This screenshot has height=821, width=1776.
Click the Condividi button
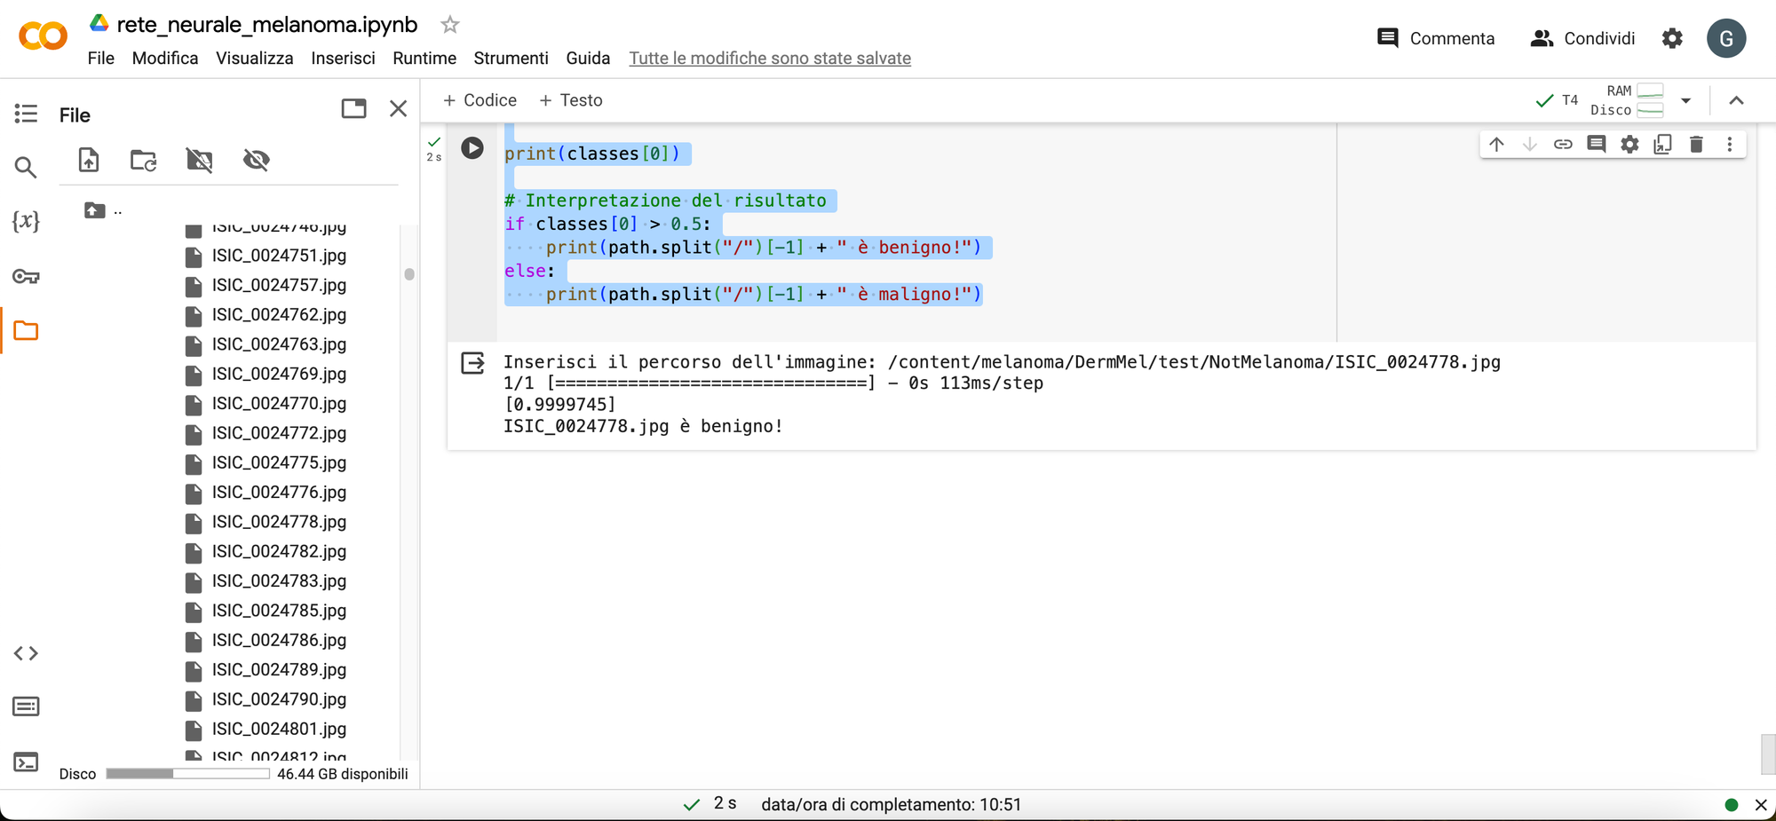pyautogui.click(x=1583, y=38)
